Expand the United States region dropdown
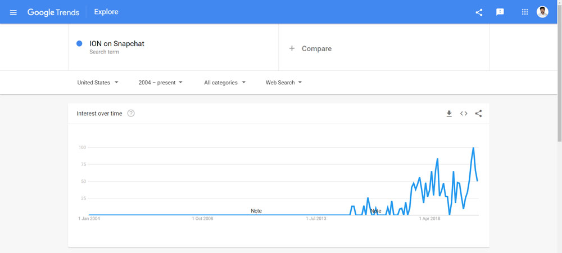 click(98, 83)
